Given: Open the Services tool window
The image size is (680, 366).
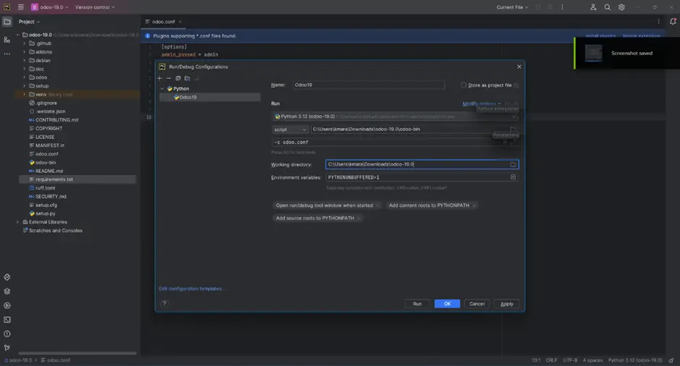Looking at the screenshot, I should 7,306.
